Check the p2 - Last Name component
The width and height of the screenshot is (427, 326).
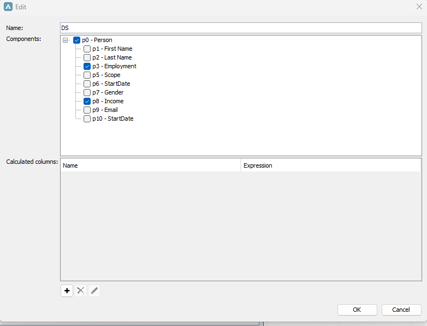(87, 57)
